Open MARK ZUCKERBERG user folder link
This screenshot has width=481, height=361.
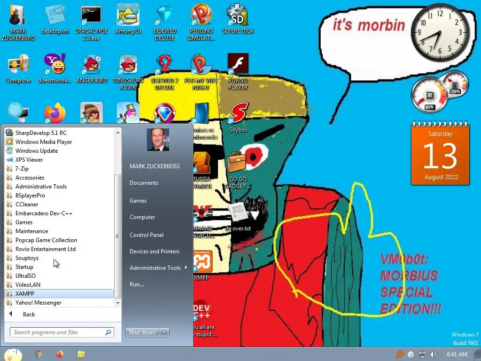click(155, 166)
